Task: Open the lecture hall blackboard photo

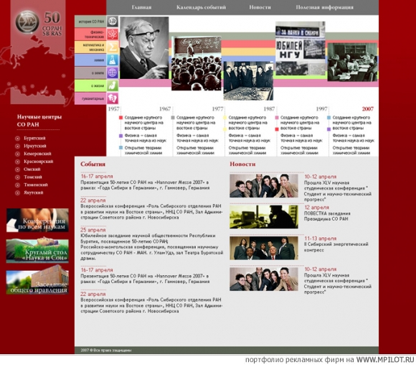Action: pyautogui.click(x=196, y=63)
